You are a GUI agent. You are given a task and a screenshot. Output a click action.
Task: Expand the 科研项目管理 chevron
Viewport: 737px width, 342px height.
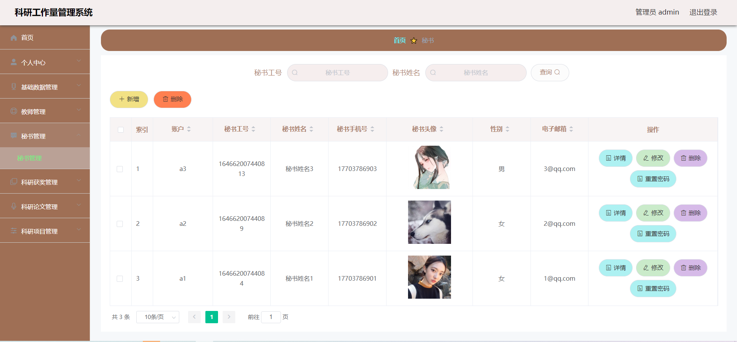click(x=79, y=229)
